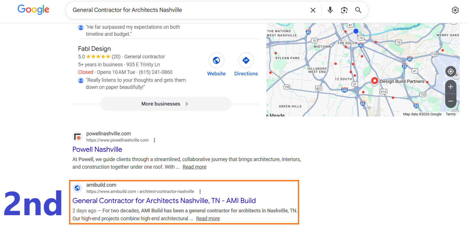The width and height of the screenshot is (468, 229).
Task: Open General Contractor for Architects Nashville AMI Build result
Action: [x=164, y=201]
